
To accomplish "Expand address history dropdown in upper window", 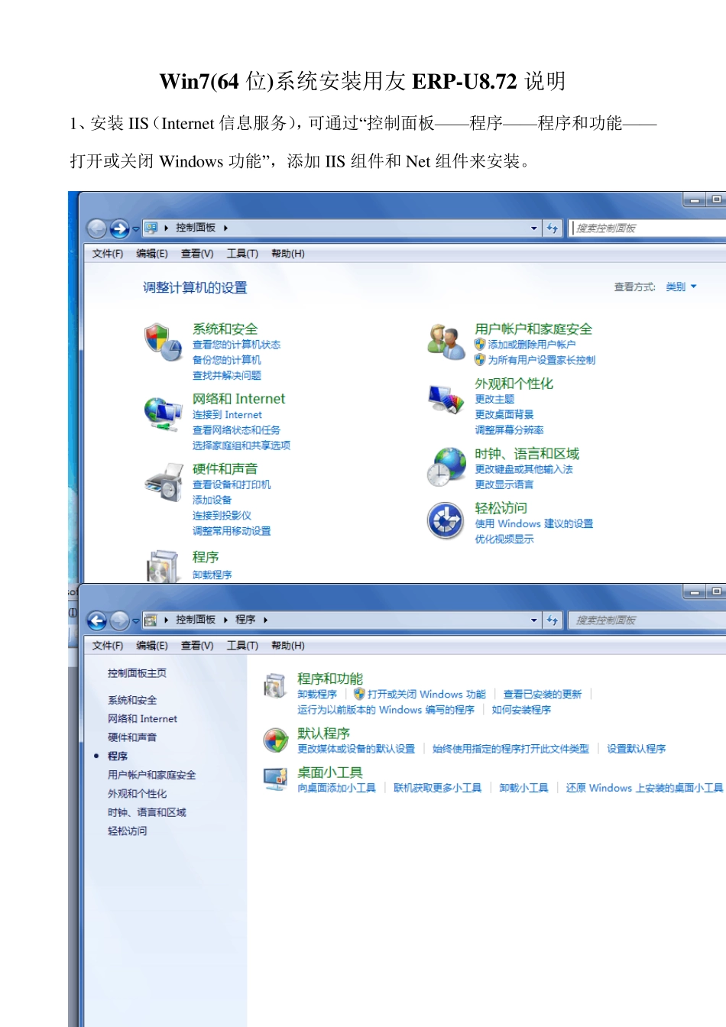I will click(534, 228).
